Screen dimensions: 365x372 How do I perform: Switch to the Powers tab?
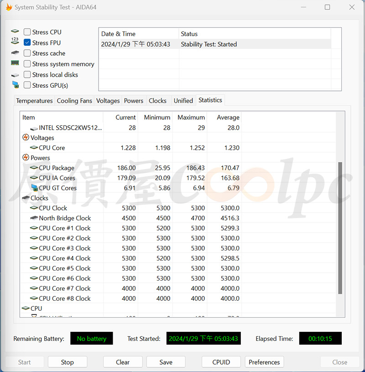coord(134,101)
